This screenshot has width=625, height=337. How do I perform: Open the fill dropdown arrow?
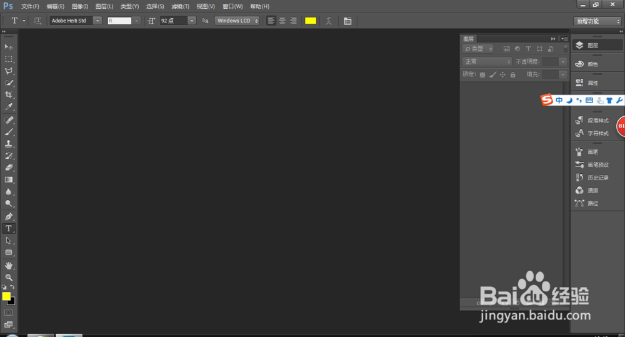tap(563, 74)
